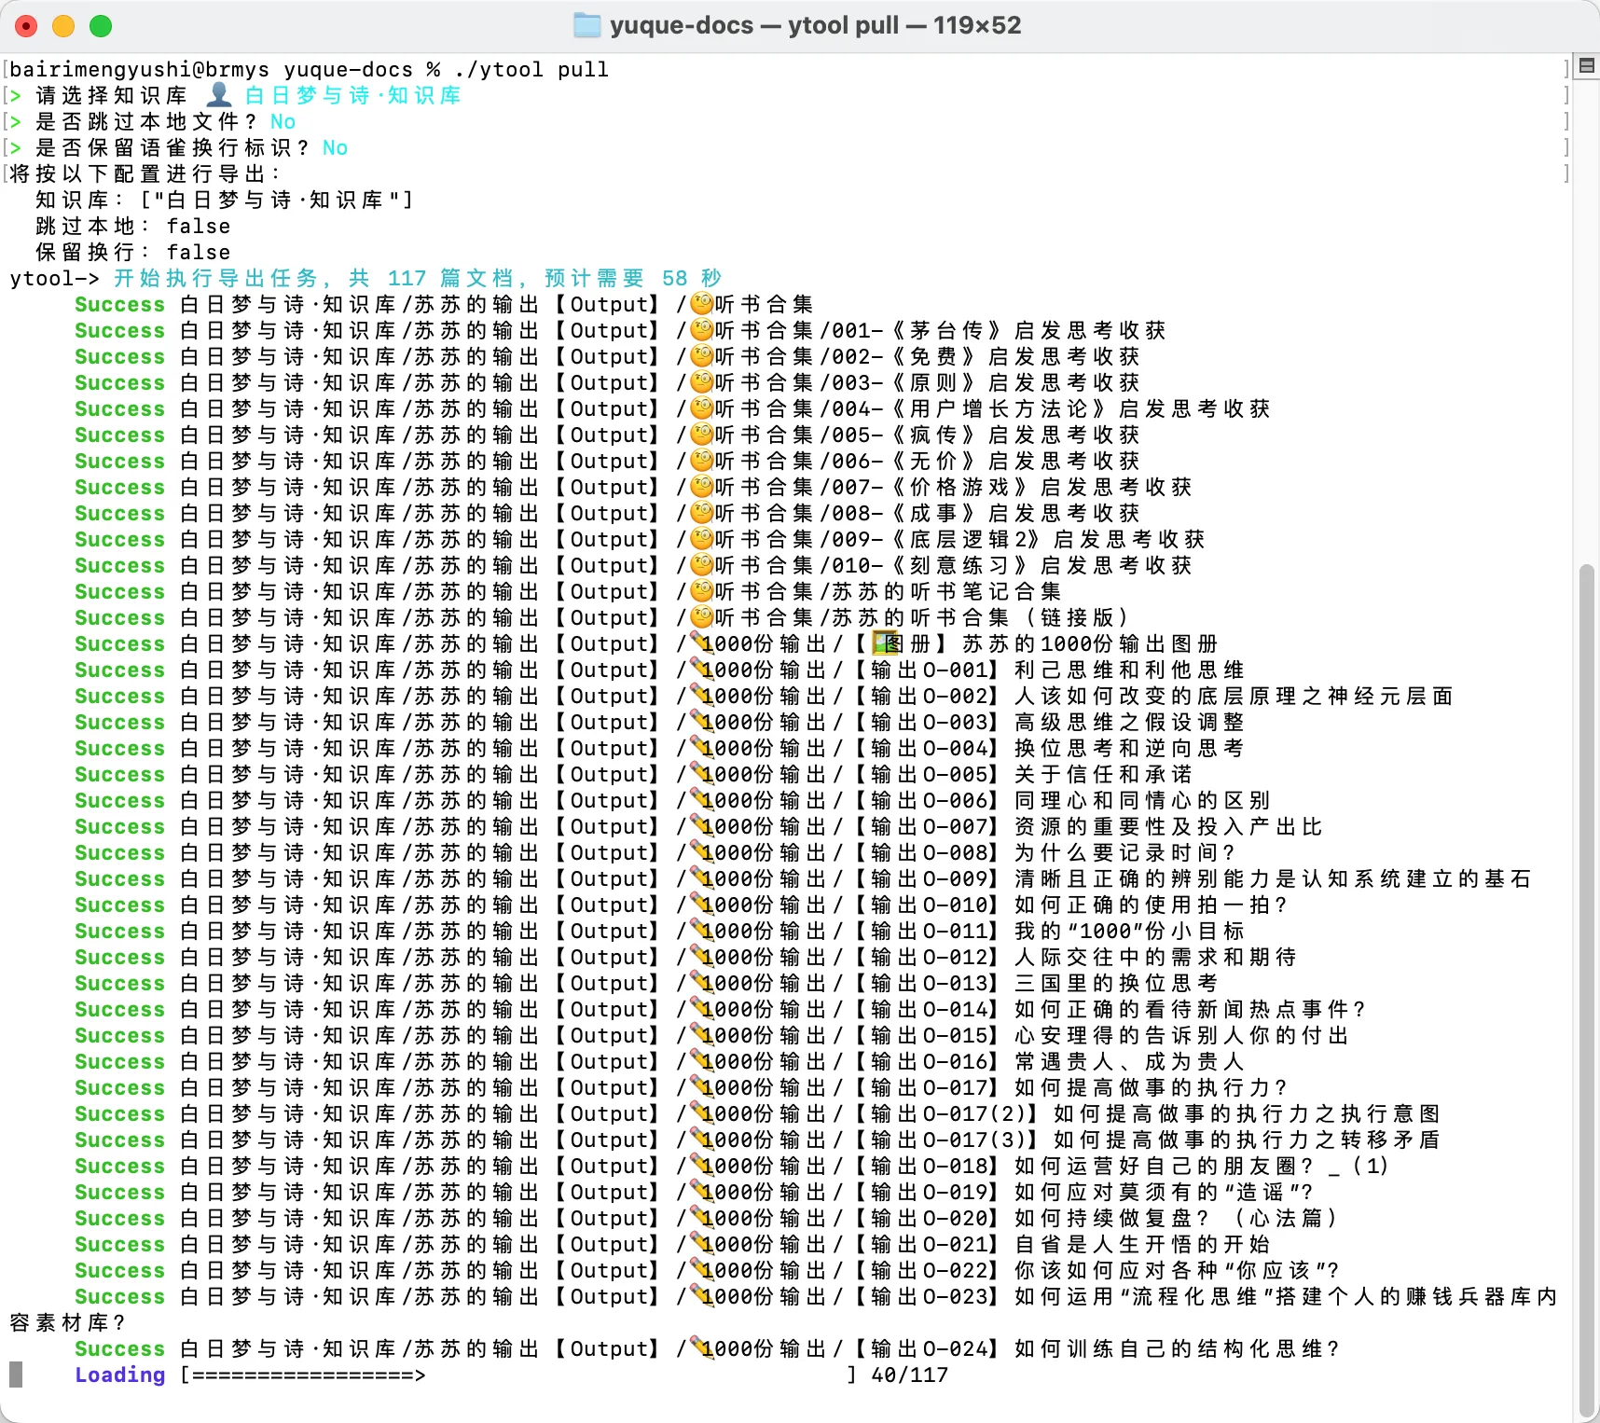
Task: Click the green zoom button in the title bar
Action: pyautogui.click(x=101, y=26)
